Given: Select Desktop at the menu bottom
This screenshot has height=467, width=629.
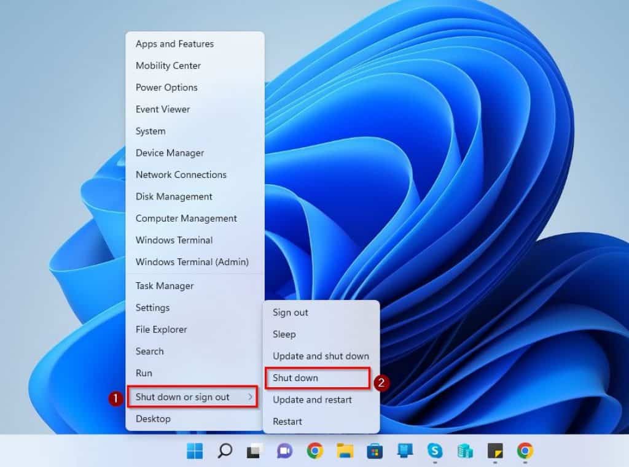Looking at the screenshot, I should 195,419.
